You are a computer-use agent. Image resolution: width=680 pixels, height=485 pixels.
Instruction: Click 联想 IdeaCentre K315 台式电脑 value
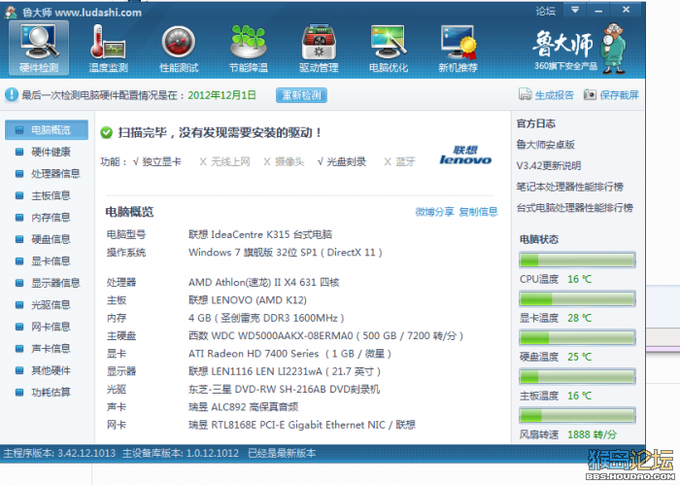pyautogui.click(x=260, y=234)
